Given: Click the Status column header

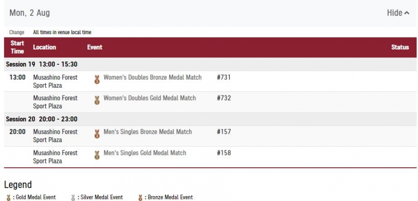Looking at the screenshot, I should (400, 47).
